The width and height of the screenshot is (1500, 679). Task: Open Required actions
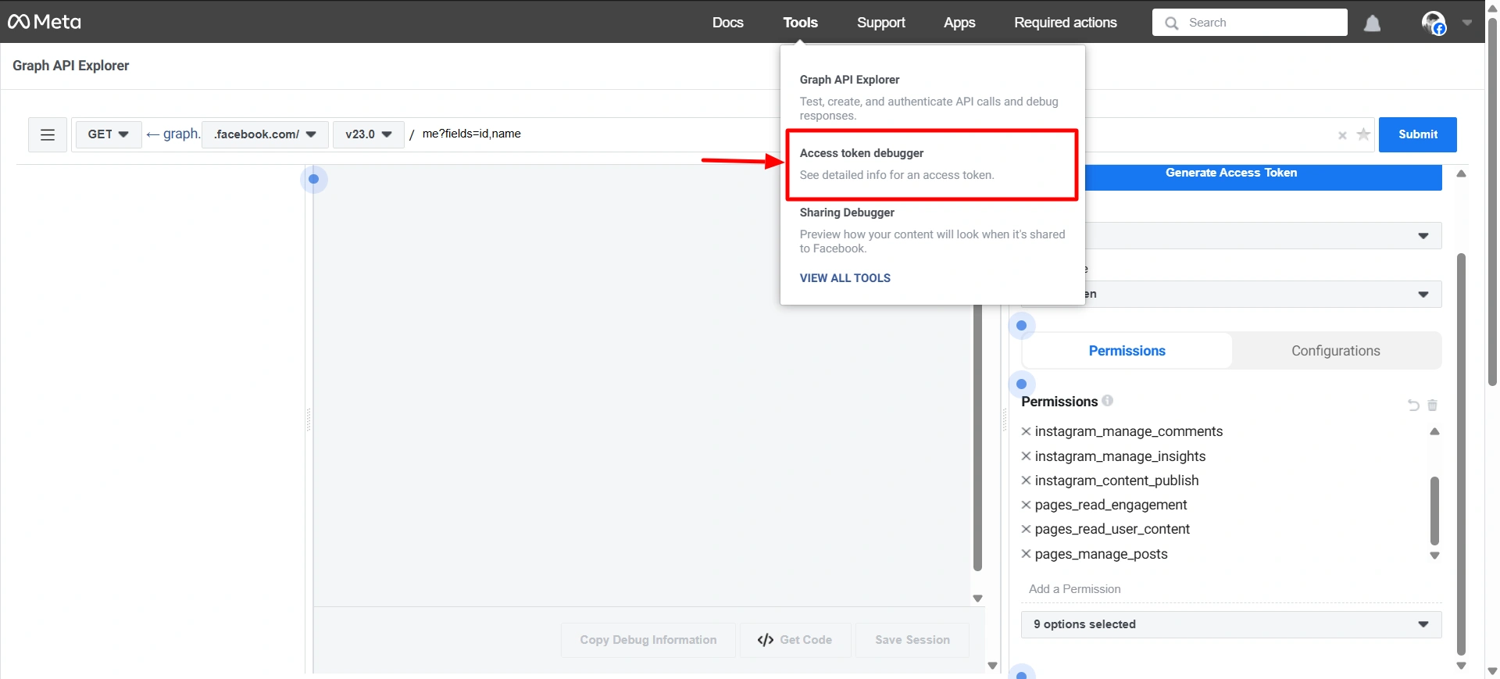tap(1065, 23)
